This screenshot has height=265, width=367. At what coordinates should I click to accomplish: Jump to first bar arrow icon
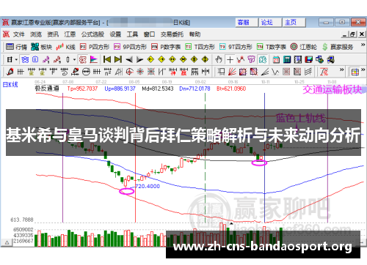click(107, 59)
